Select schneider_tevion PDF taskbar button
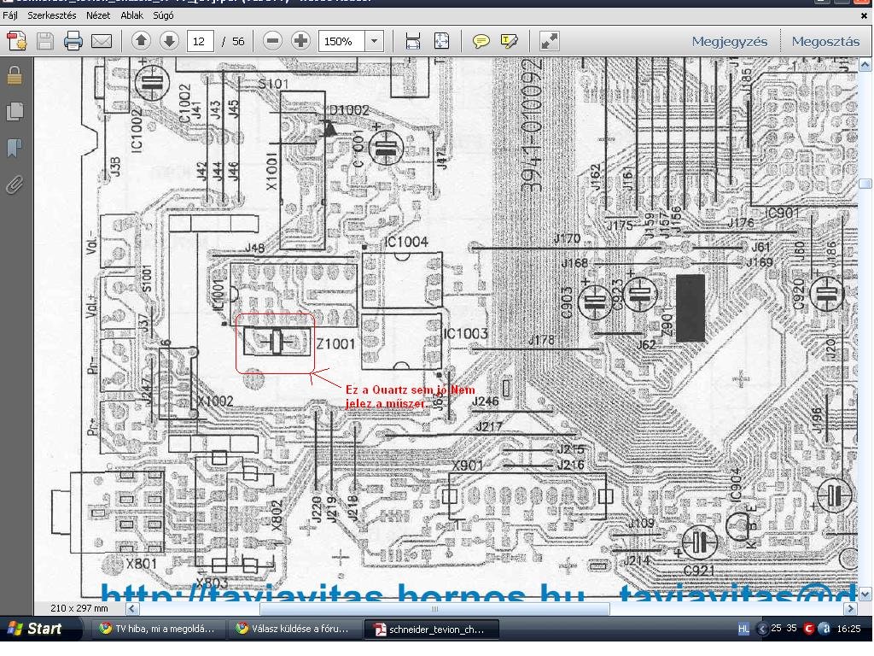The height and width of the screenshot is (656, 874). pos(431,629)
